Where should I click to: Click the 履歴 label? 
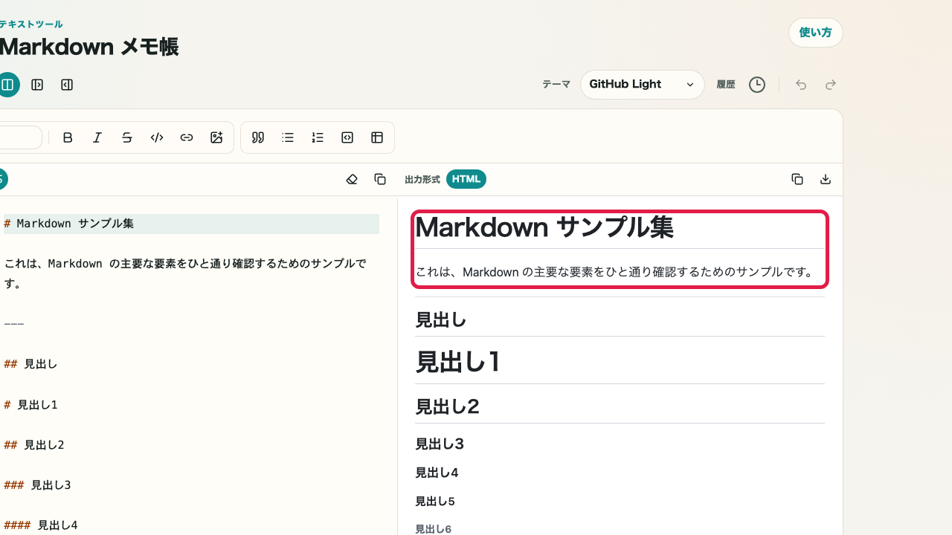point(726,85)
